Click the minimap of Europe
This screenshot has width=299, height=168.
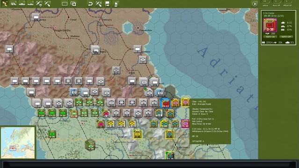(x=18, y=142)
